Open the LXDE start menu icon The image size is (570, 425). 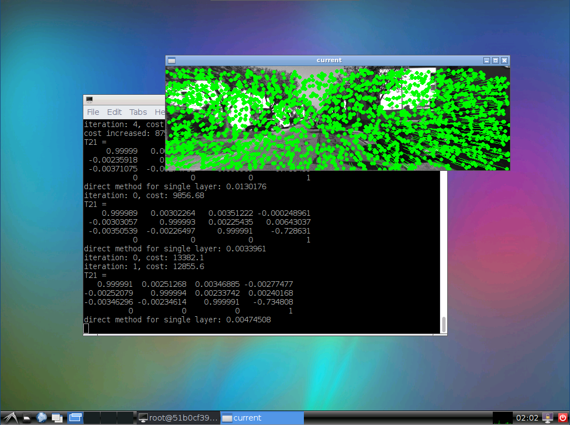pyautogui.click(x=10, y=418)
